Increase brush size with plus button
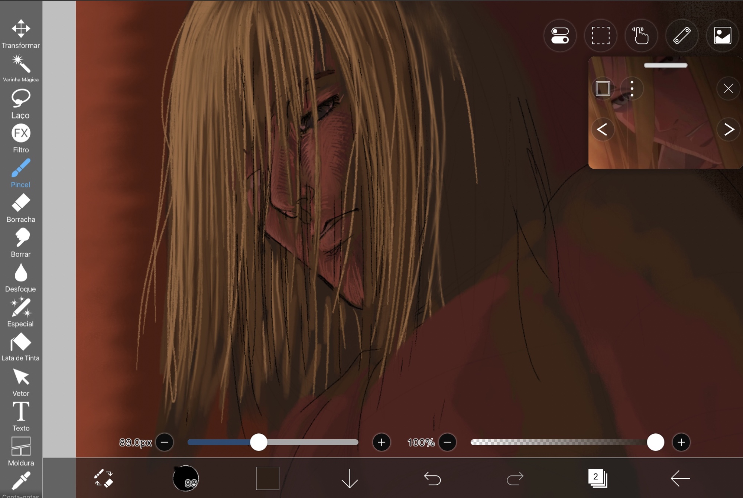 (382, 442)
